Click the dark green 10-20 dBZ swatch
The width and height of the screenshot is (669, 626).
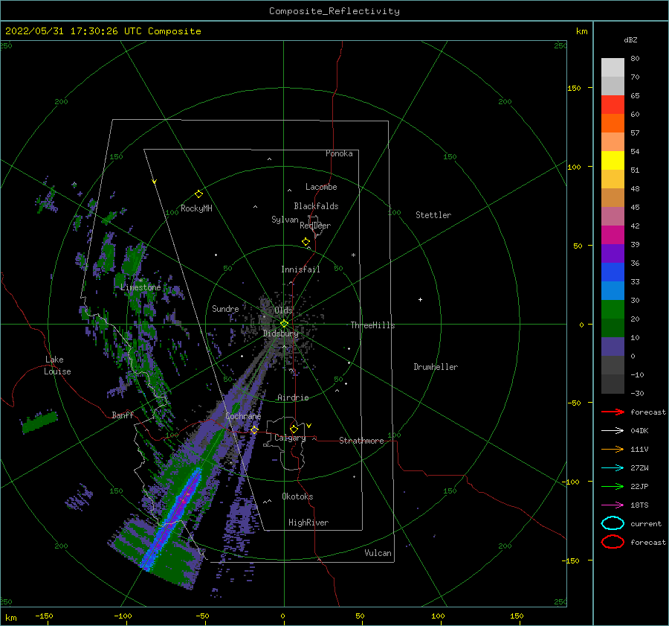pos(613,328)
